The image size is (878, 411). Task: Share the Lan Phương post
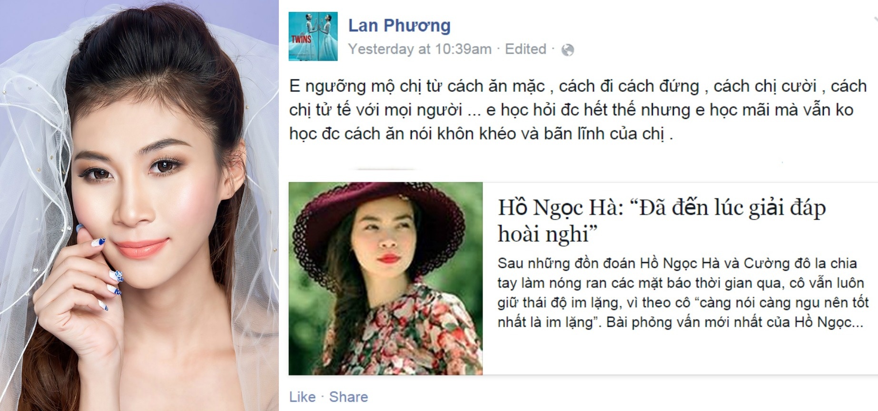click(348, 397)
